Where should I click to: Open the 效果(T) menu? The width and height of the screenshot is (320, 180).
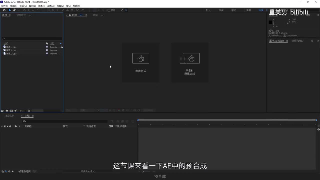click(x=41, y=6)
